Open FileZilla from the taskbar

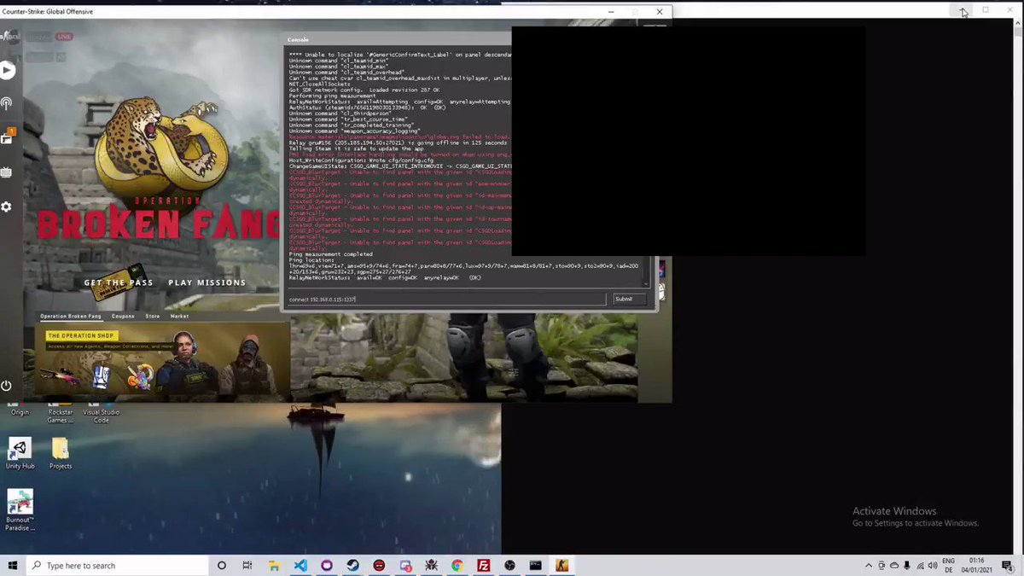483,565
